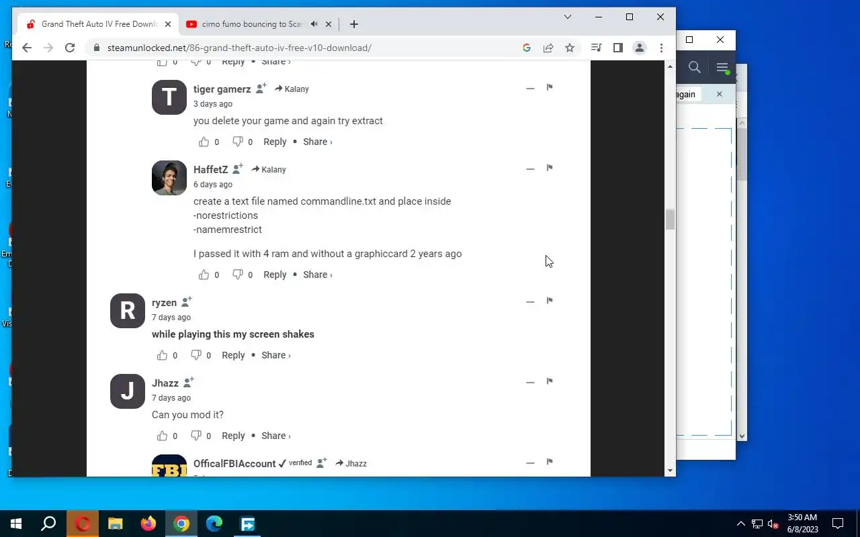Dislike Jhazz's comment with thumbs down
Screen dimensions: 860x537
tap(196, 436)
